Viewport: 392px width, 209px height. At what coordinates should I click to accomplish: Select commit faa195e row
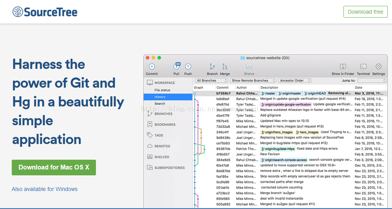pyautogui.click(x=290, y=177)
